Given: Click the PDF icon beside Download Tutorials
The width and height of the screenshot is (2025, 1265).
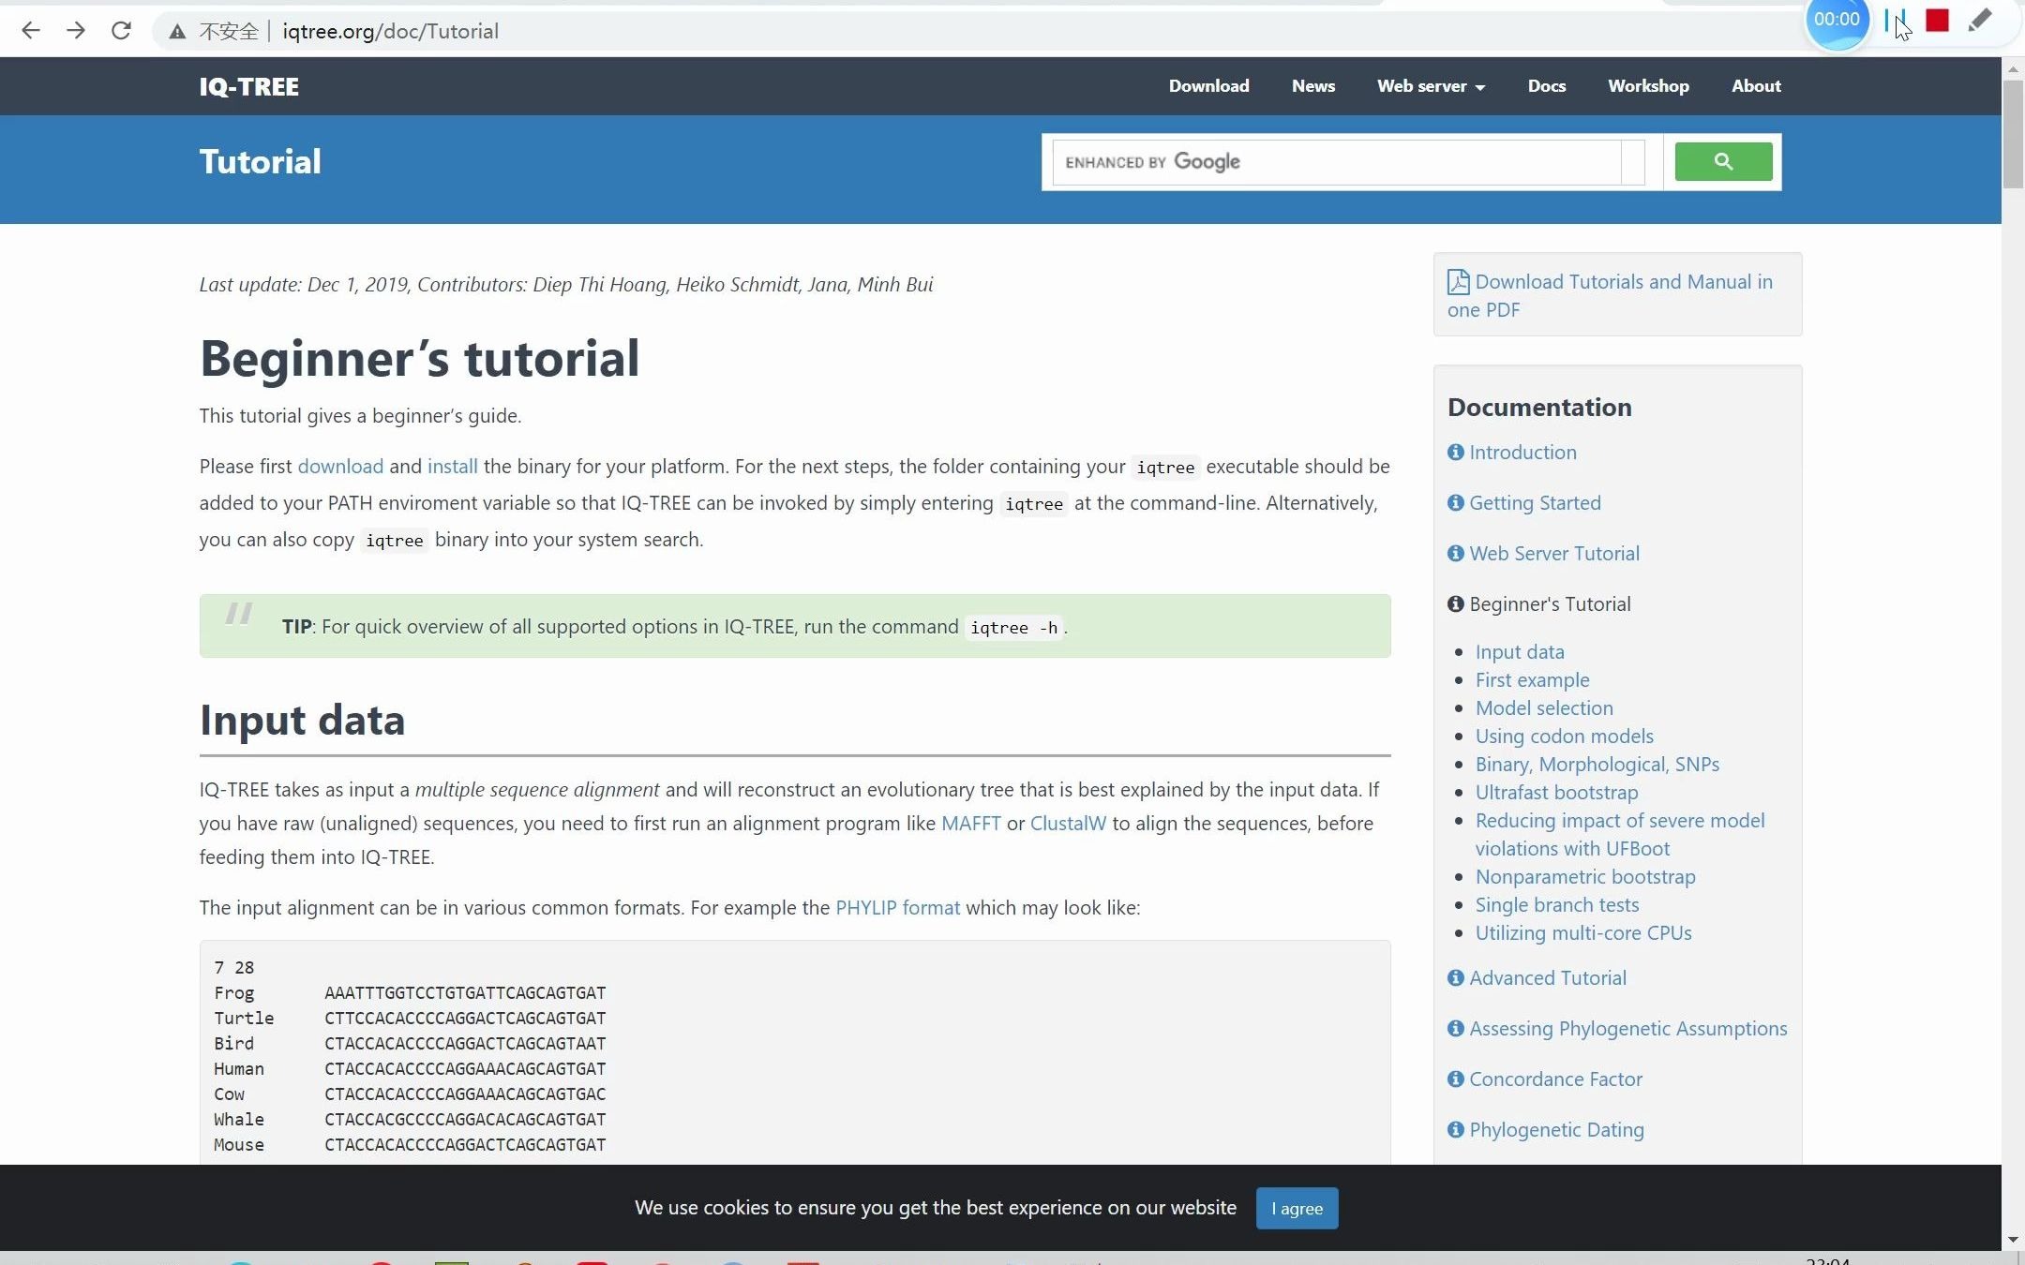Looking at the screenshot, I should pos(1458,282).
